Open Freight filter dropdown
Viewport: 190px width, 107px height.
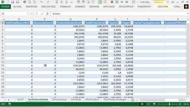132,23
